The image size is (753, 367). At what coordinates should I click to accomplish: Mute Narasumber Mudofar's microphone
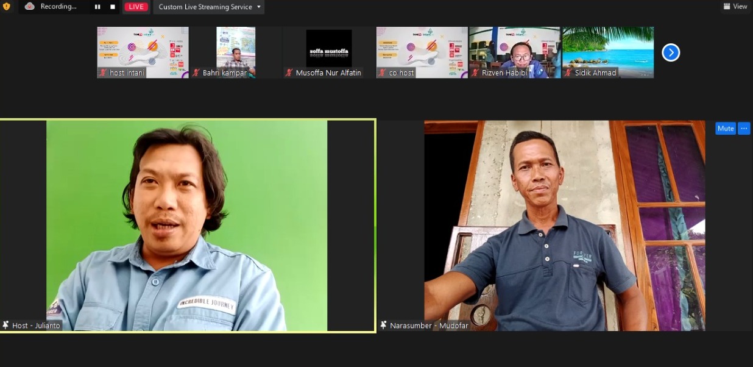click(725, 129)
